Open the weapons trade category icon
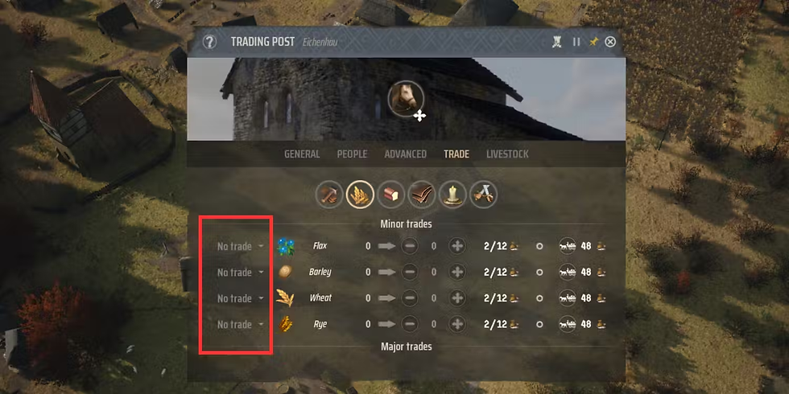789x394 pixels. [484, 195]
